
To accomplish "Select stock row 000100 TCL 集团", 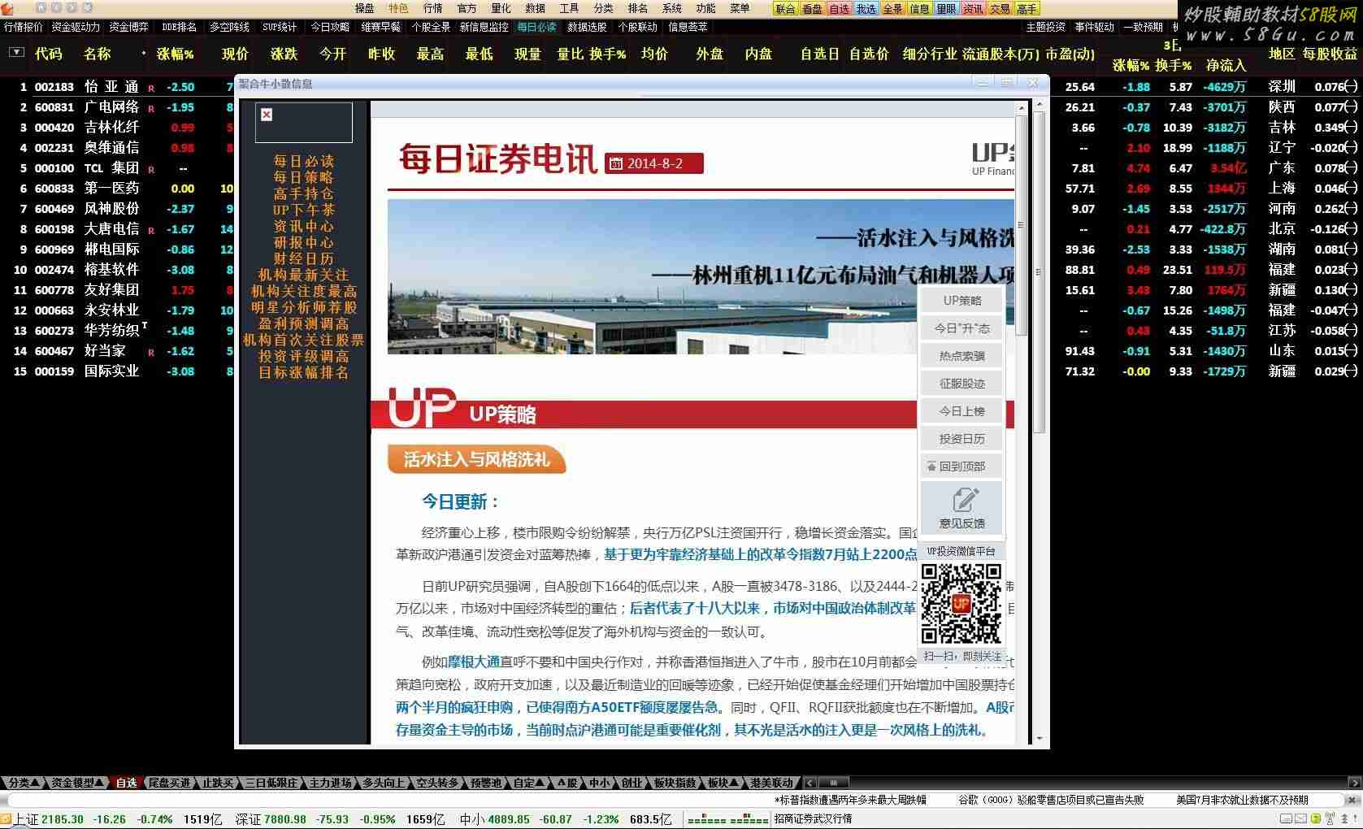I will pyautogui.click(x=118, y=168).
